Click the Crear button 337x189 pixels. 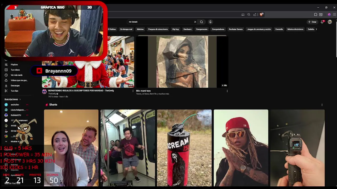(312, 22)
